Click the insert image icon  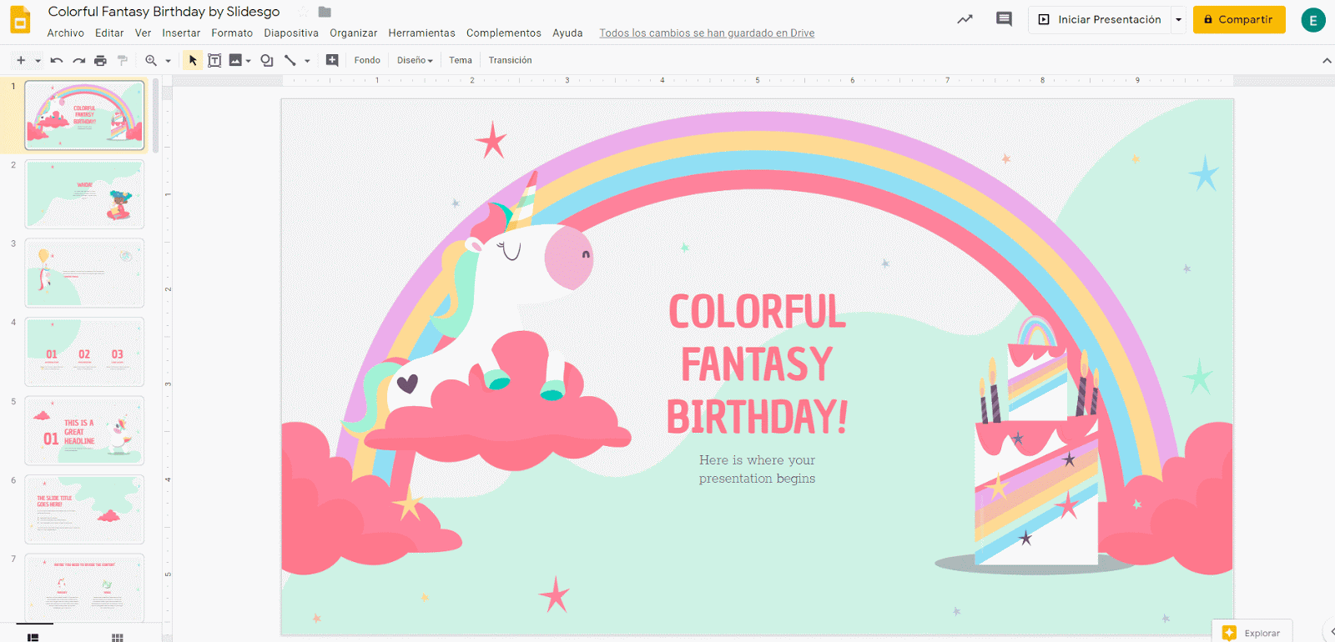tap(235, 60)
